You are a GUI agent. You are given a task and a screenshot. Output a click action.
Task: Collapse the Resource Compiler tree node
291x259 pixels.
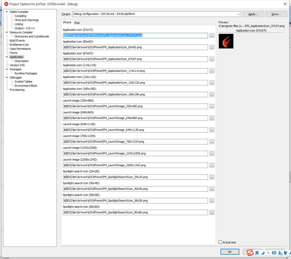click(x=7, y=32)
